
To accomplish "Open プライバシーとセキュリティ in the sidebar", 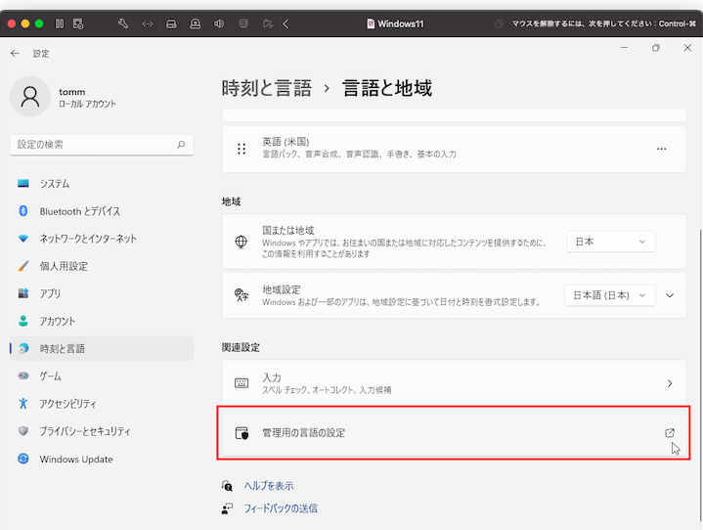I will (102, 431).
